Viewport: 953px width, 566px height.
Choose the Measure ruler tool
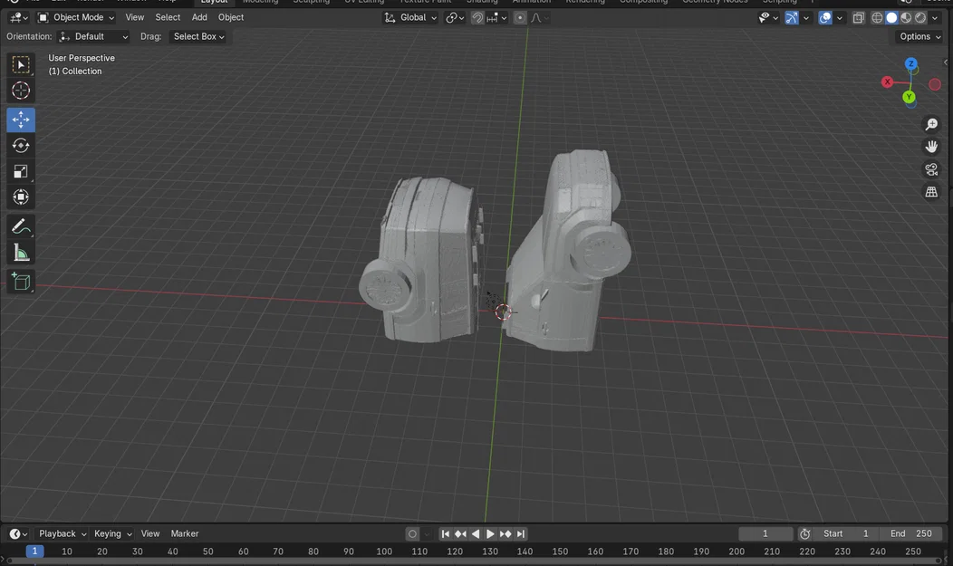(21, 253)
